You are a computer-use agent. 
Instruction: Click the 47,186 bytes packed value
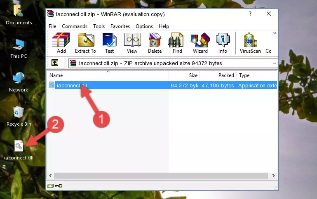pos(218,85)
